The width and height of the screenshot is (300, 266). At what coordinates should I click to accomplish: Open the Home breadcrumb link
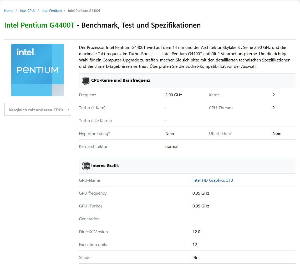coord(9,11)
